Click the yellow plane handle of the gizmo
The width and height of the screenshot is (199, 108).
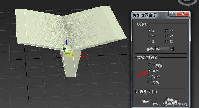70,54
